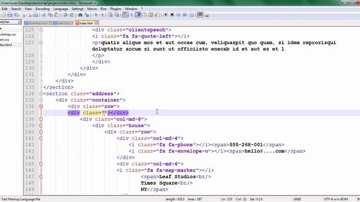360x202 pixels.
Task: Open the Window menu
Action: (x=131, y=9)
